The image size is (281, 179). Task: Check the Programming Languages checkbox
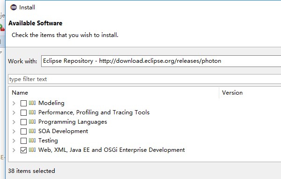pyautogui.click(x=23, y=122)
